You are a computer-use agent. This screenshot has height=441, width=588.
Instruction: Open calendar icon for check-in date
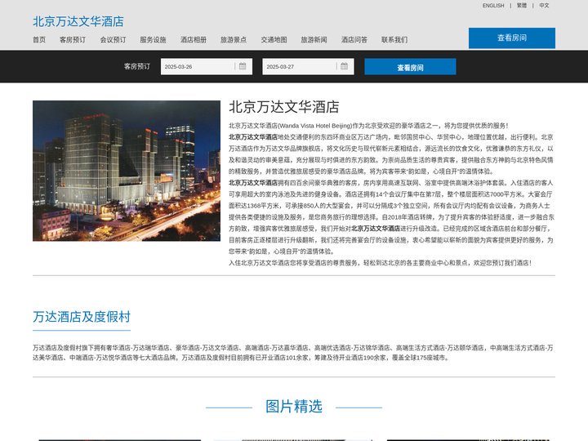(243, 66)
